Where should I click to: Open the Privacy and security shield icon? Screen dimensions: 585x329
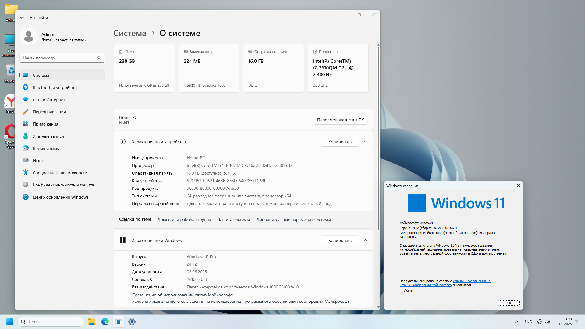(x=26, y=185)
